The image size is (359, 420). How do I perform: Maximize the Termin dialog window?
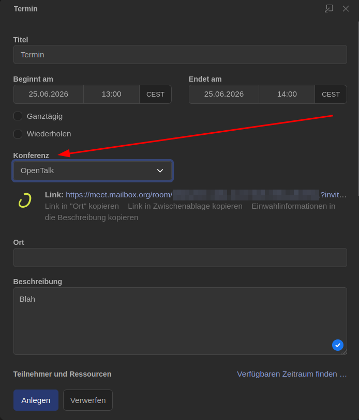(x=328, y=9)
